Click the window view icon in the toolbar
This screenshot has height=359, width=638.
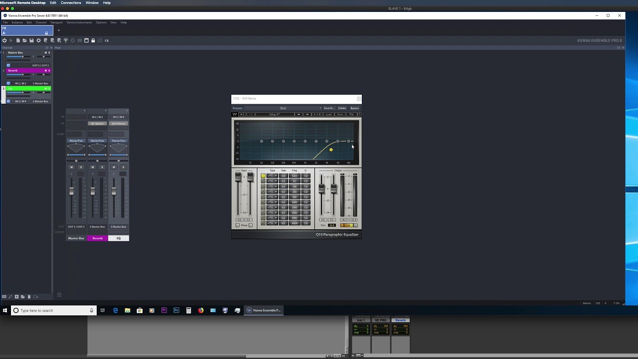86,40
